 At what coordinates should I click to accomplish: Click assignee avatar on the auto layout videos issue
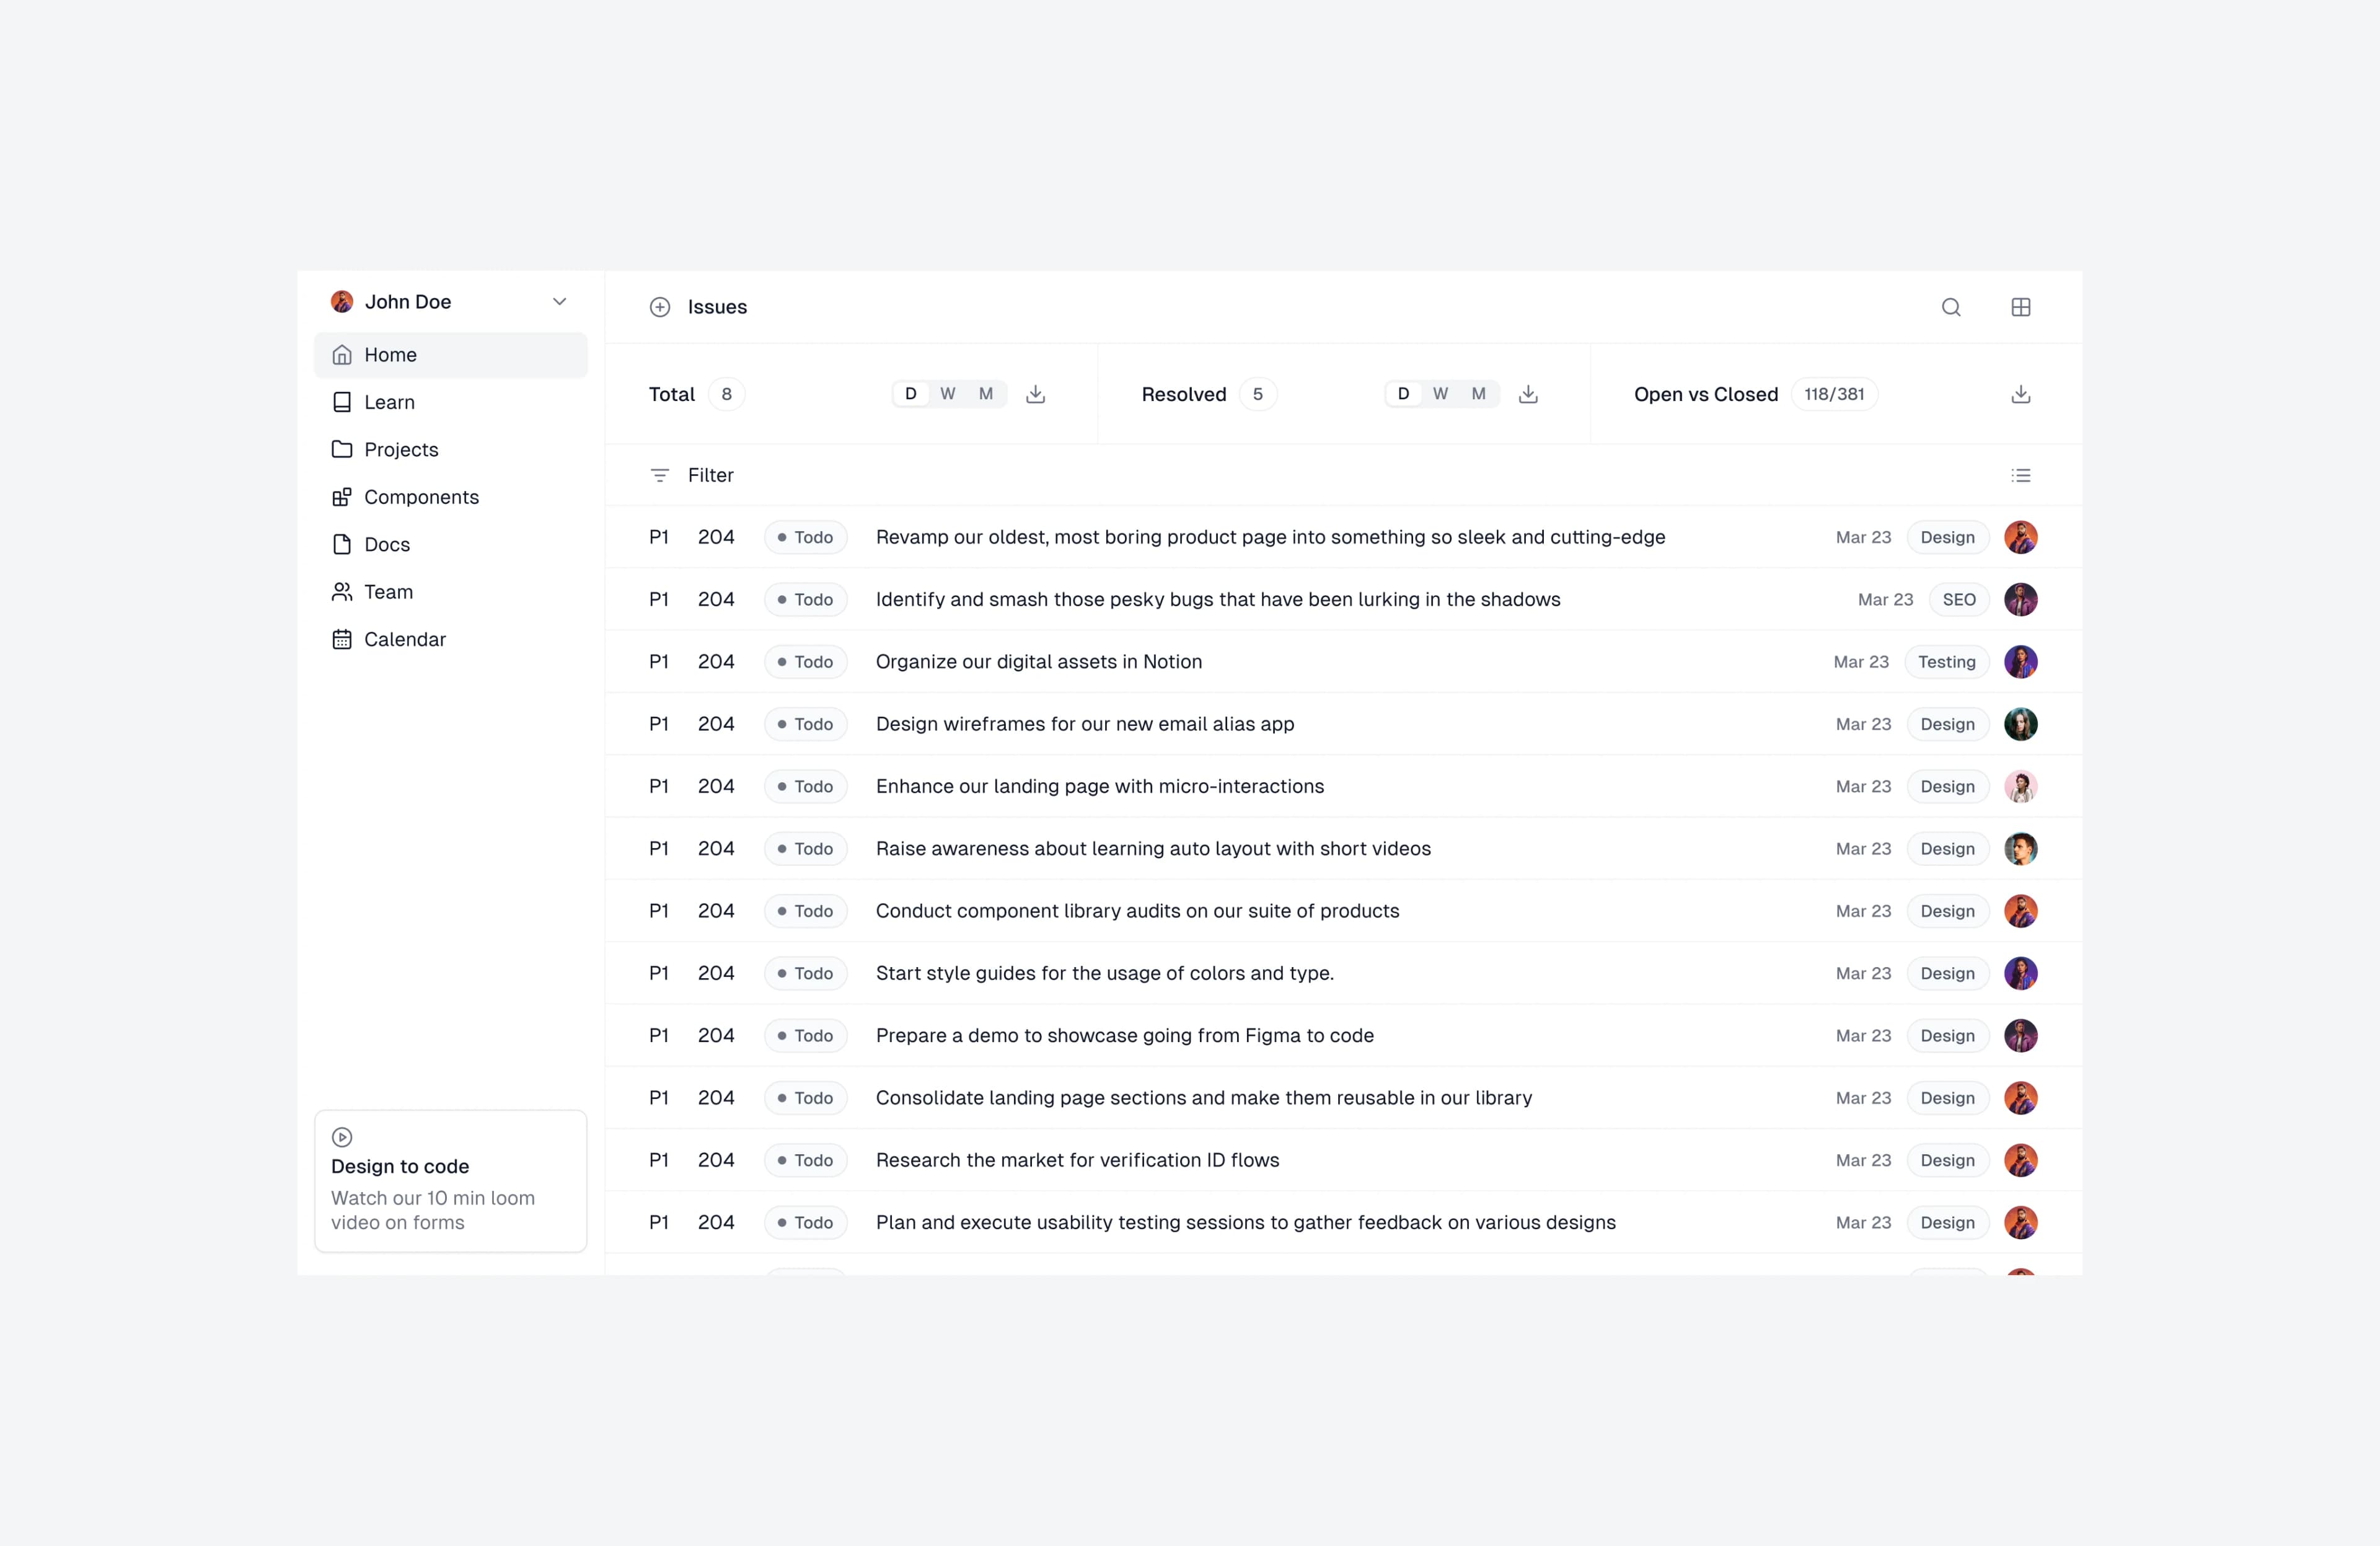coord(2021,849)
